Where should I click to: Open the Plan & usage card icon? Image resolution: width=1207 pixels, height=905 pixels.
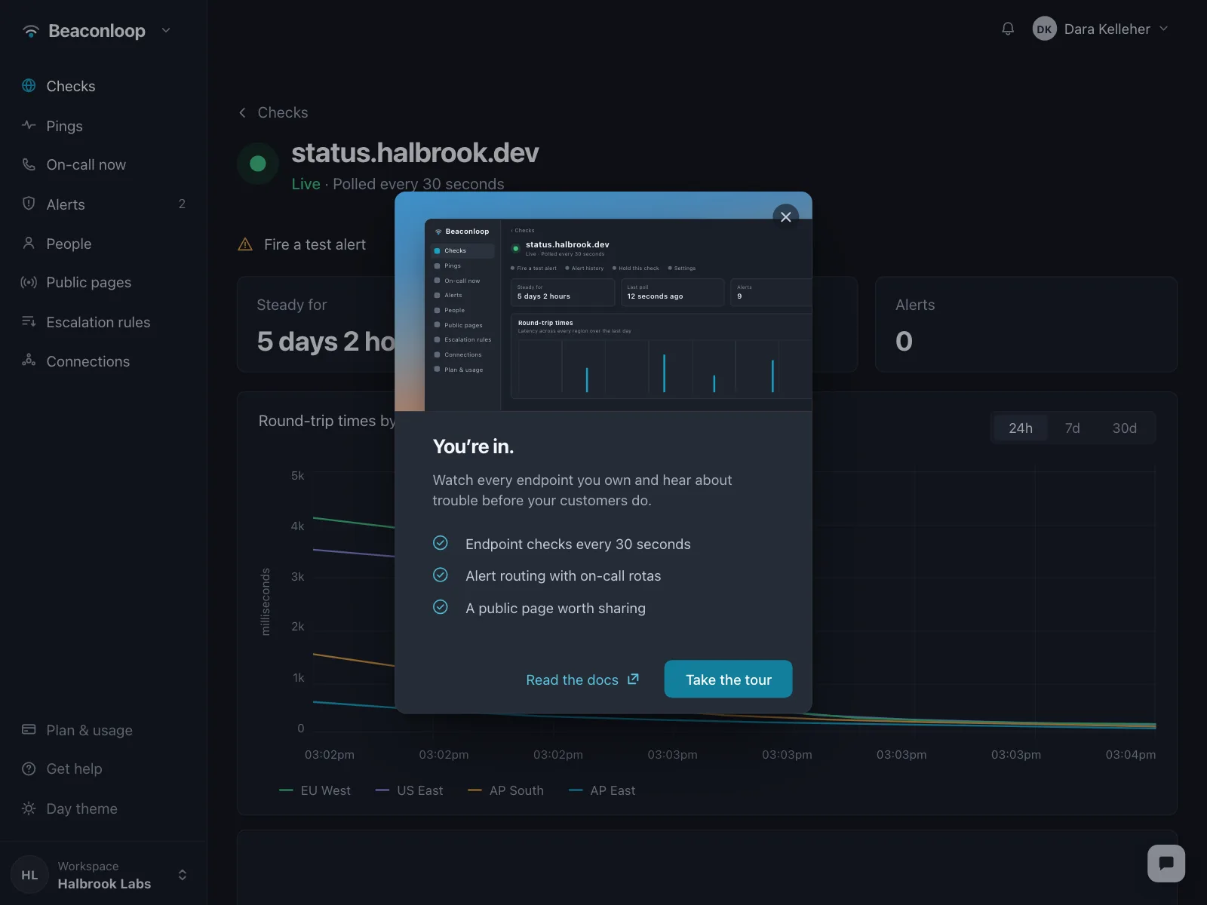[29, 729]
